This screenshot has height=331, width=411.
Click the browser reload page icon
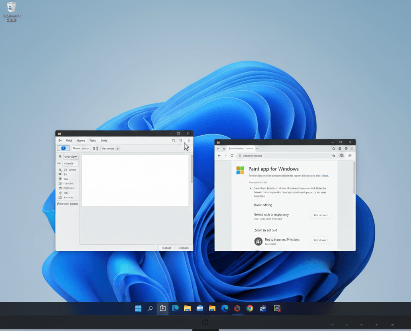coord(232,156)
